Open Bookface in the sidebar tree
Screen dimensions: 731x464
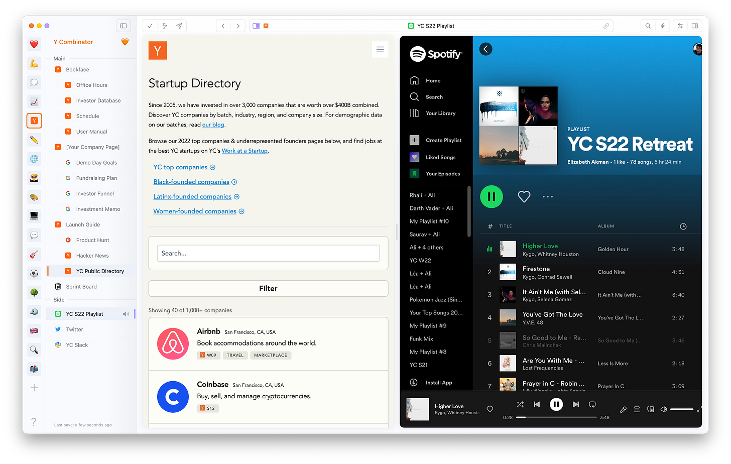pos(77,70)
